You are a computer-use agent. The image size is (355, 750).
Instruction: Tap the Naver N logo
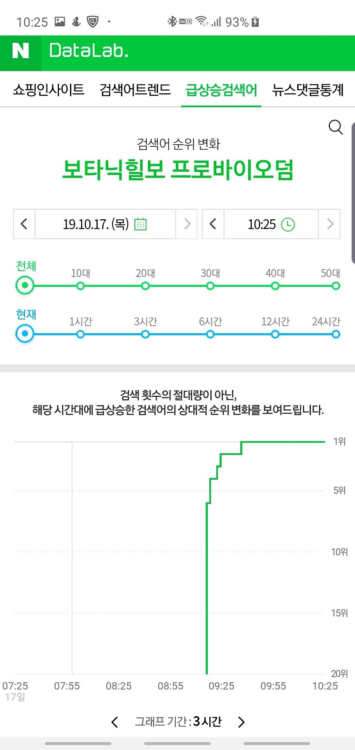coord(20,51)
